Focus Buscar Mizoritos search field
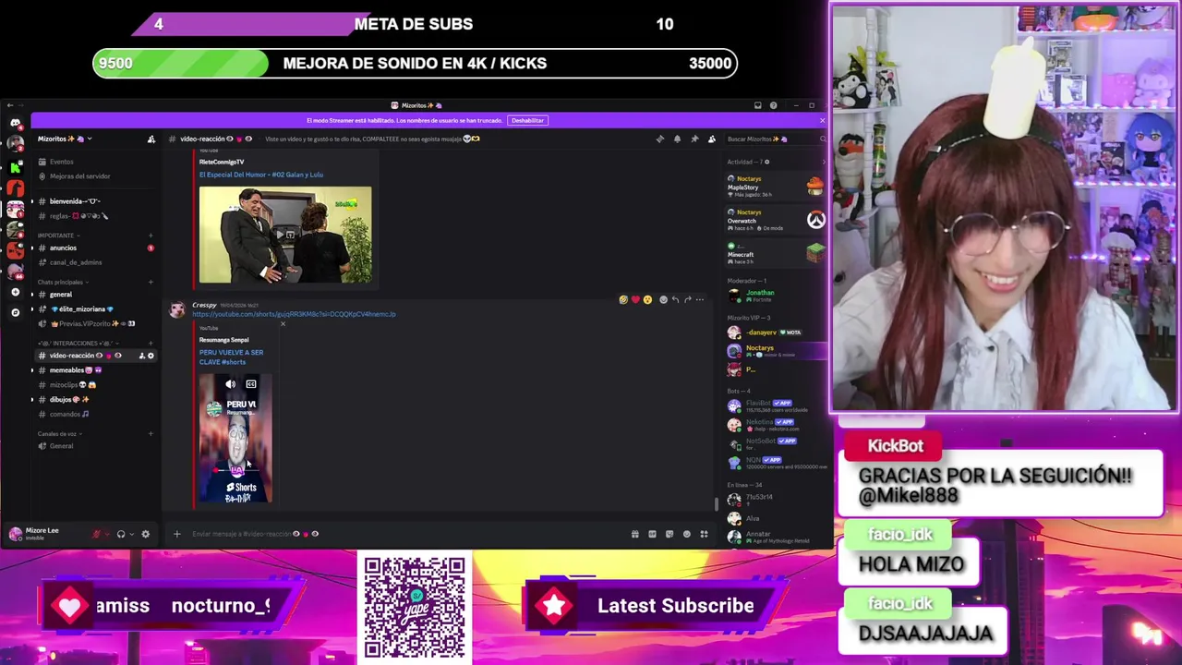 (x=774, y=139)
